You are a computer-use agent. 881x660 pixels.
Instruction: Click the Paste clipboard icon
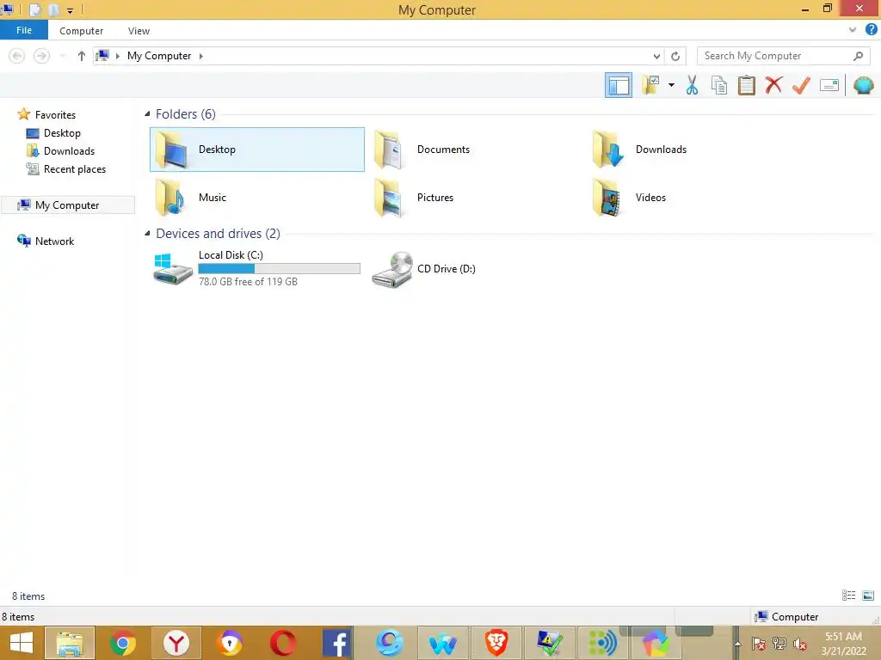[746, 85]
